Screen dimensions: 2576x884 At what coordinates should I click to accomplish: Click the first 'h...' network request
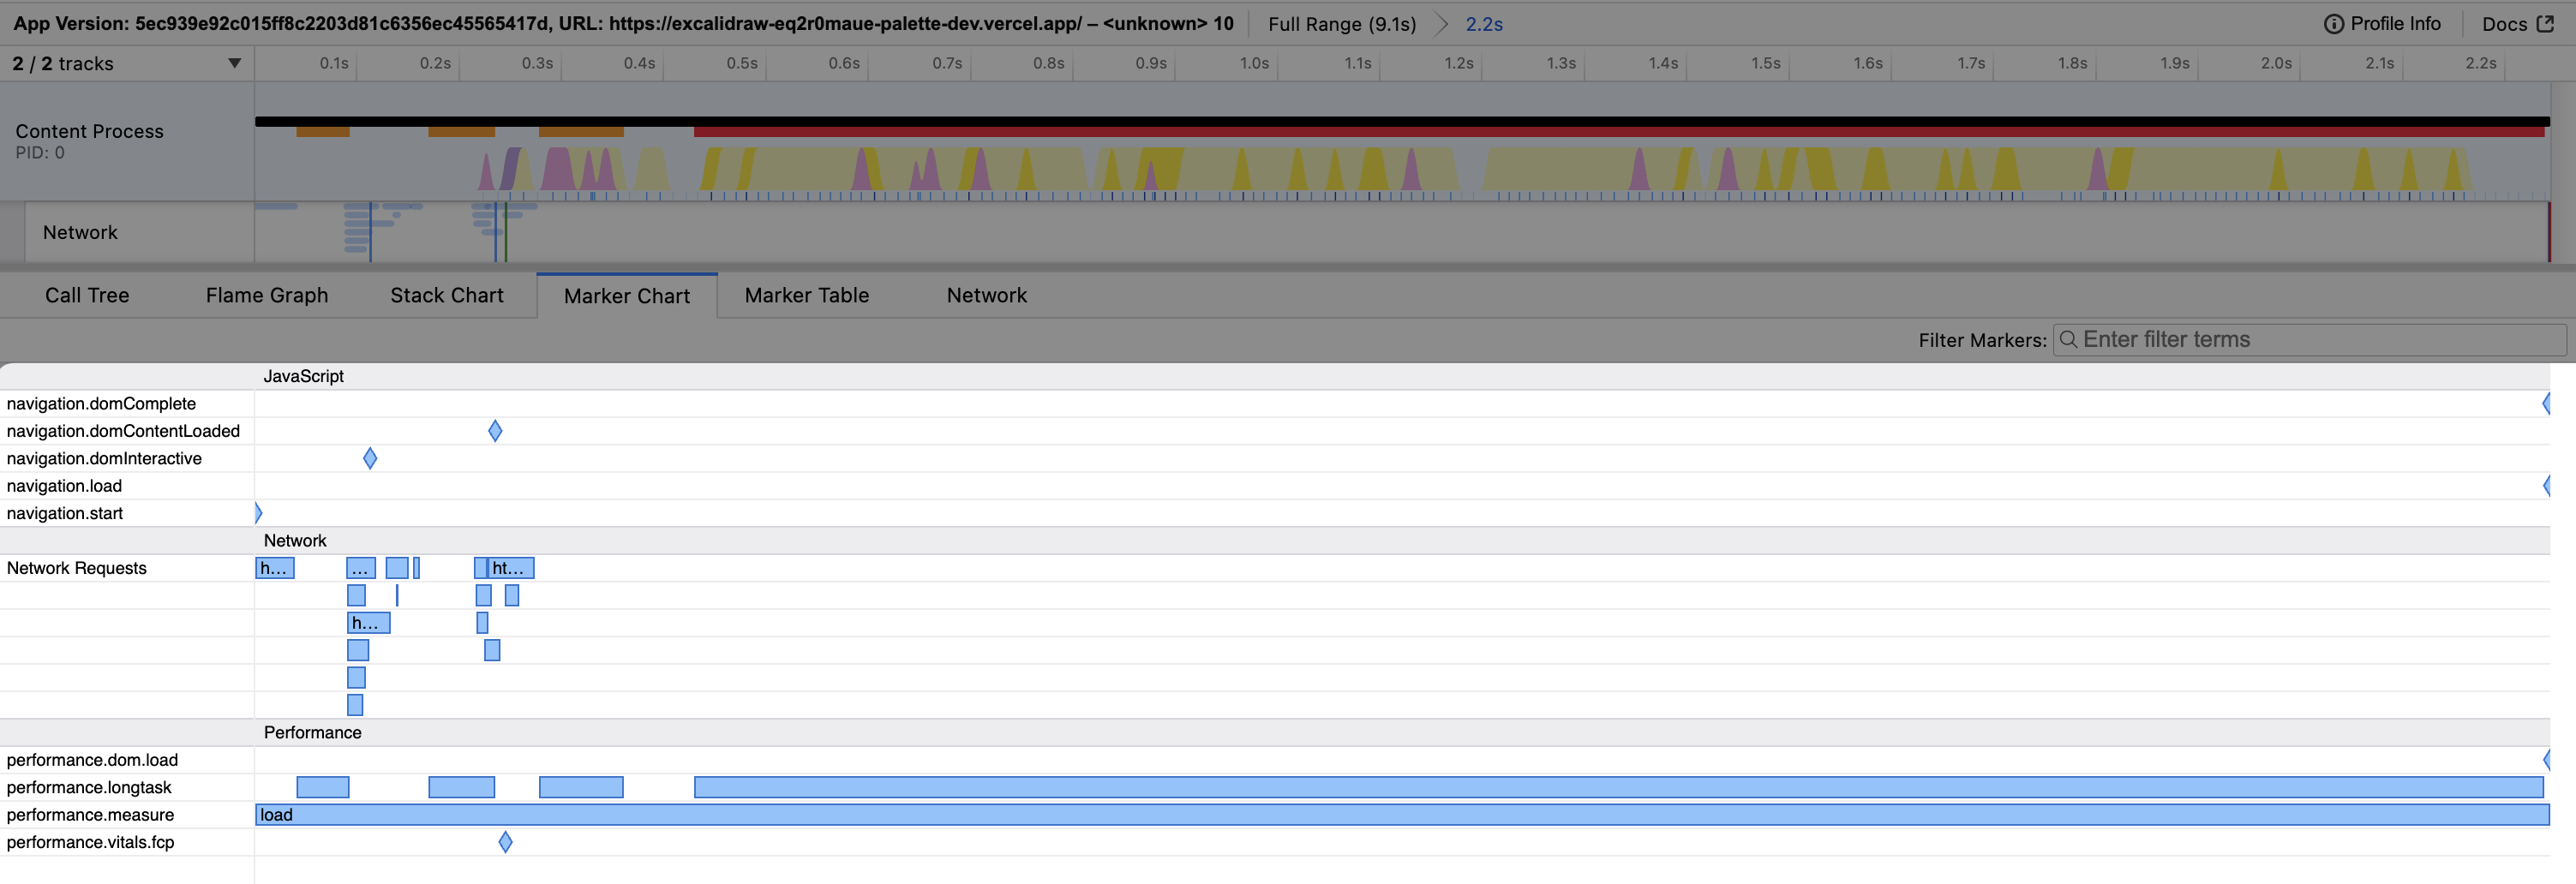click(275, 568)
